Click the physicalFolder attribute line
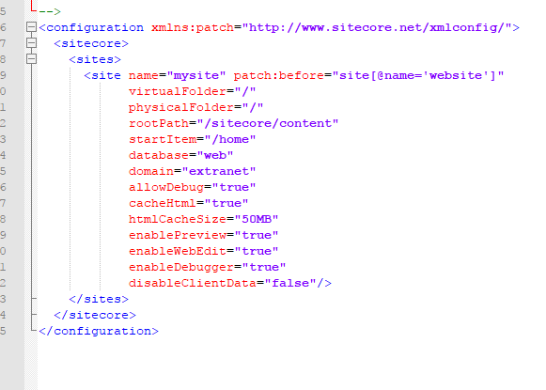Screen dimensions: 546x390 196,107
